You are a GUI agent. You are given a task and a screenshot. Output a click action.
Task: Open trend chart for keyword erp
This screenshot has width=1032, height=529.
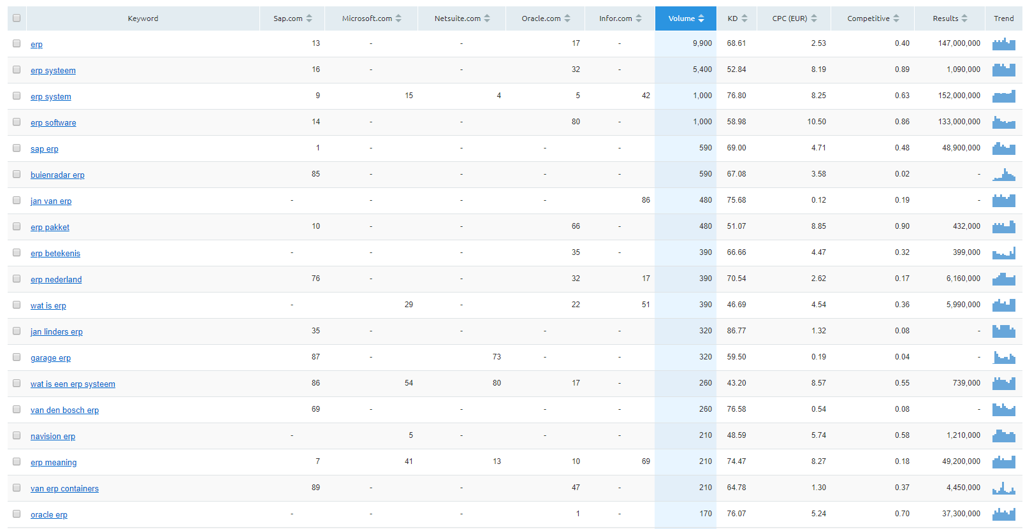tap(1003, 44)
